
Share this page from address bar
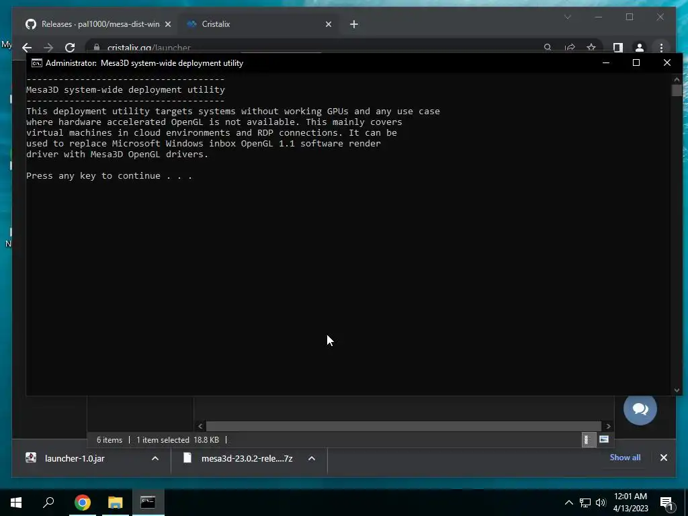pos(570,47)
